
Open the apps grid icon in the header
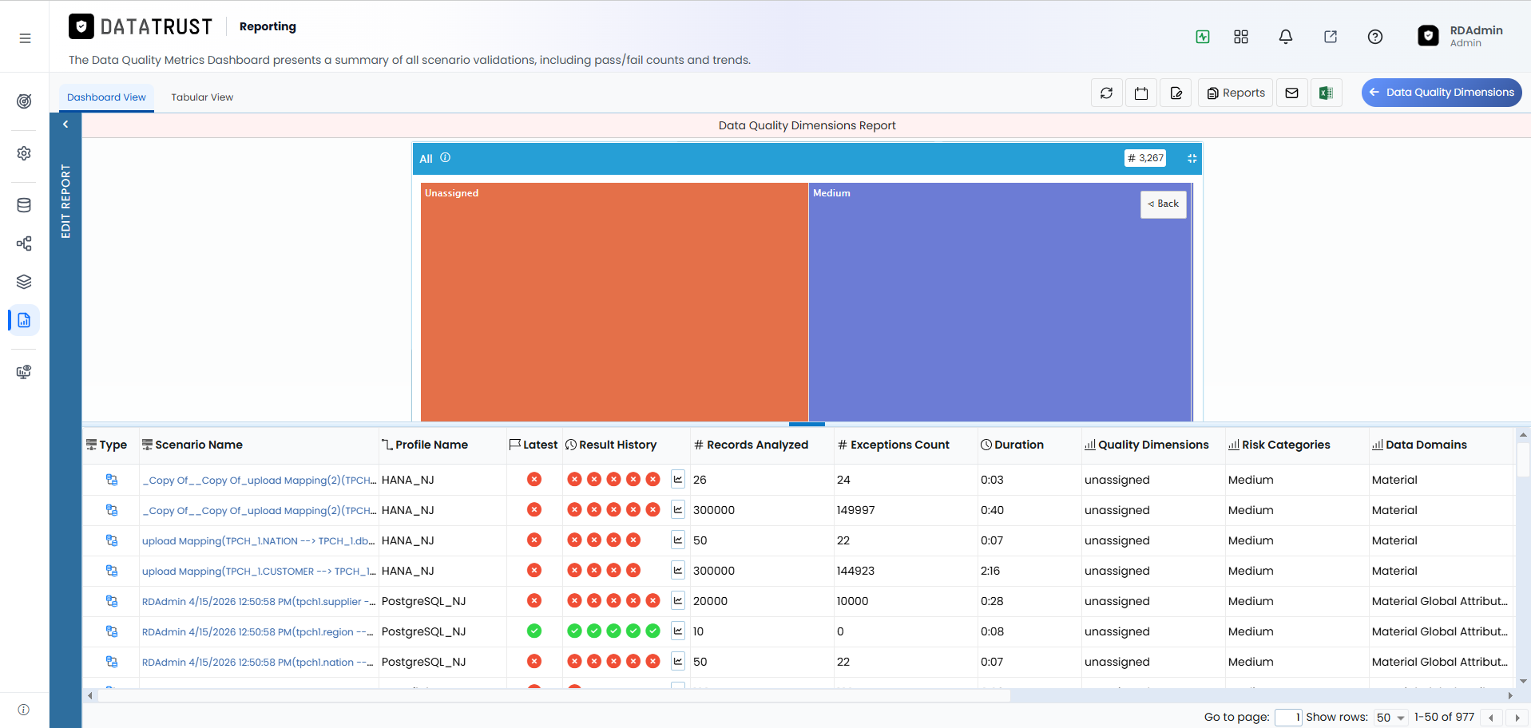1241,37
